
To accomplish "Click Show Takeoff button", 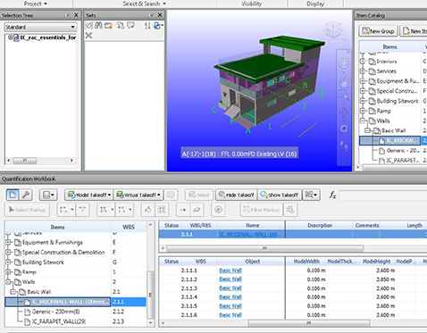I will (x=280, y=195).
